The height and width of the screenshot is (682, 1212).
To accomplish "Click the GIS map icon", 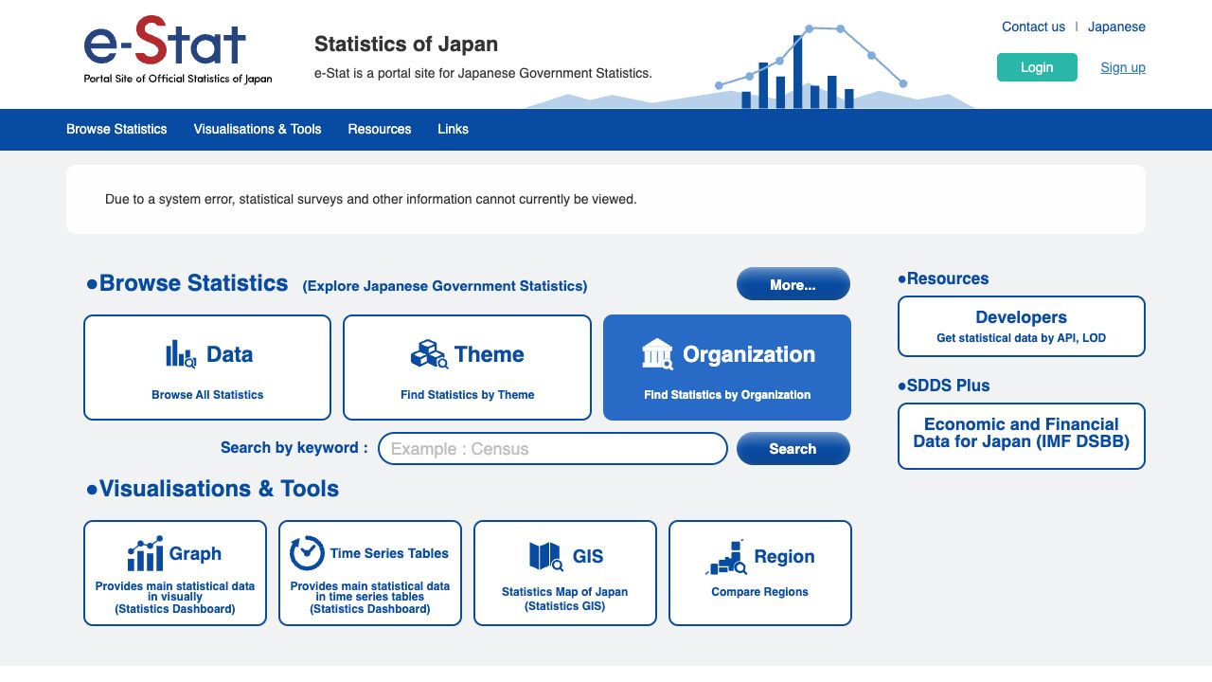I will [x=546, y=556].
